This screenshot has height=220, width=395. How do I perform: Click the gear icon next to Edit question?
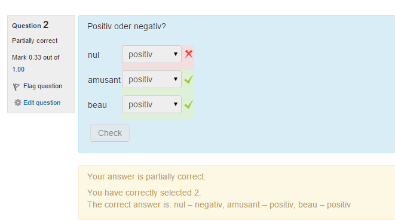click(18, 103)
